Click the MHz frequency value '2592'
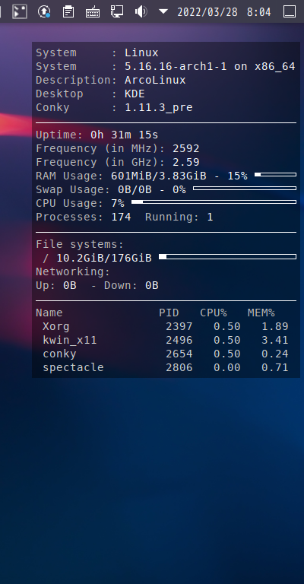Viewport: 304px width, 584px height. coord(186,148)
